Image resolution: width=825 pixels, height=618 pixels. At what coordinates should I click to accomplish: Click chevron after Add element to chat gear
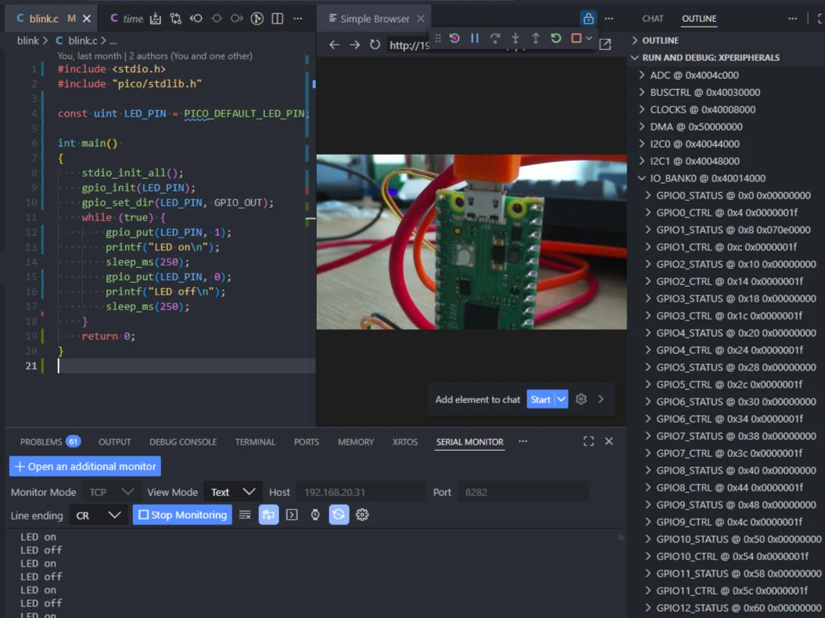point(601,399)
